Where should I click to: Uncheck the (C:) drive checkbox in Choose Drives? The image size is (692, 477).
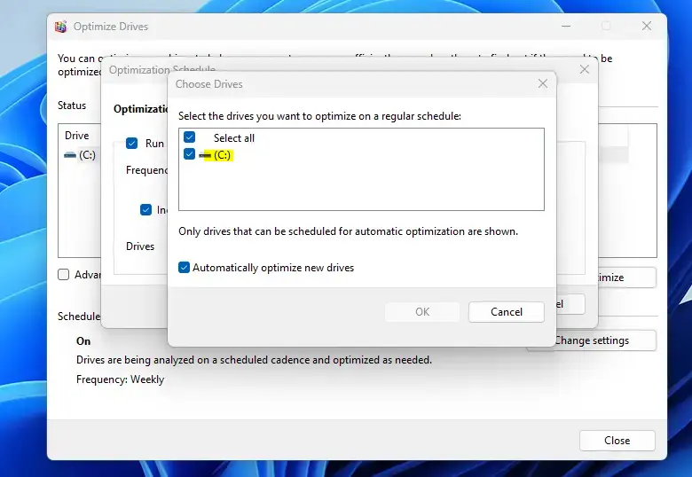(189, 154)
